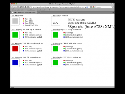Click the toolbar toggle pill in title bar

113,4
